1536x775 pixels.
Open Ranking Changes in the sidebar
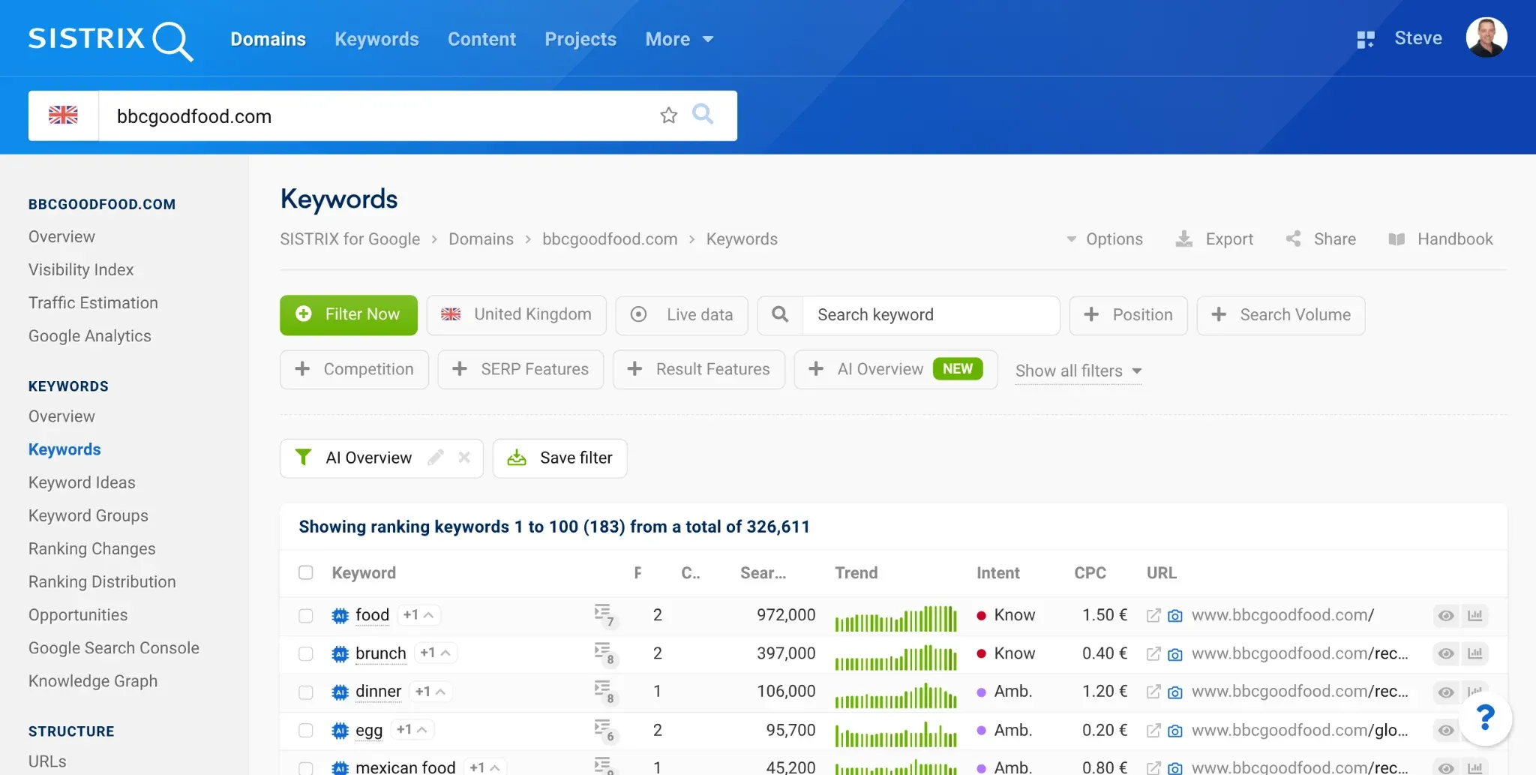pyautogui.click(x=92, y=548)
